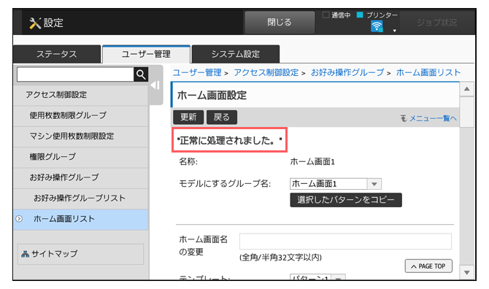
Task: Click the settings wrench tools icon
Action: [x=35, y=23]
